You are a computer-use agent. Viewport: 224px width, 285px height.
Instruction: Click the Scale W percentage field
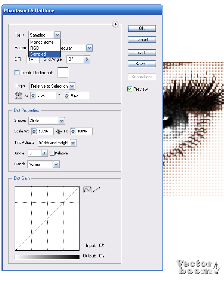click(x=45, y=131)
